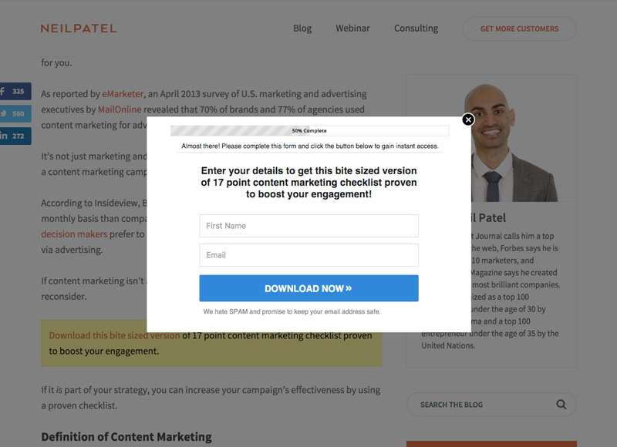Follow the eMarketer link

tap(123, 94)
